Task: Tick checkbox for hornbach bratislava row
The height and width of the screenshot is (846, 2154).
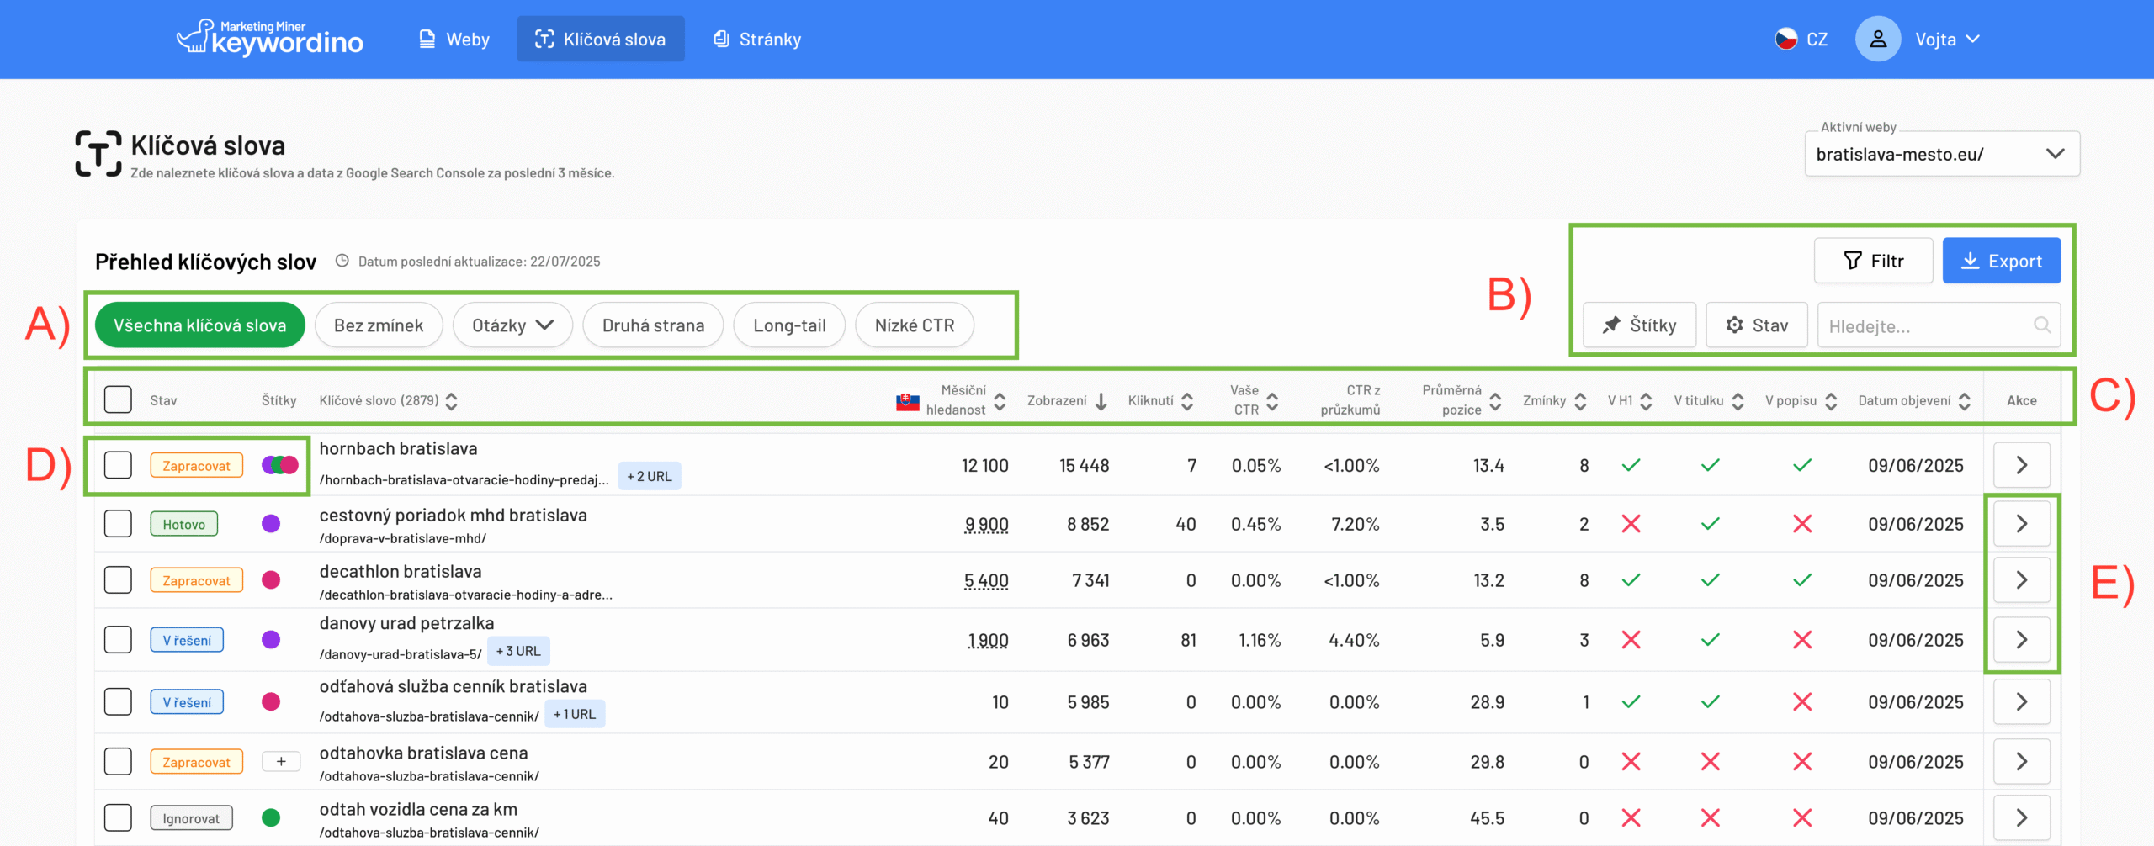Action: [x=118, y=464]
